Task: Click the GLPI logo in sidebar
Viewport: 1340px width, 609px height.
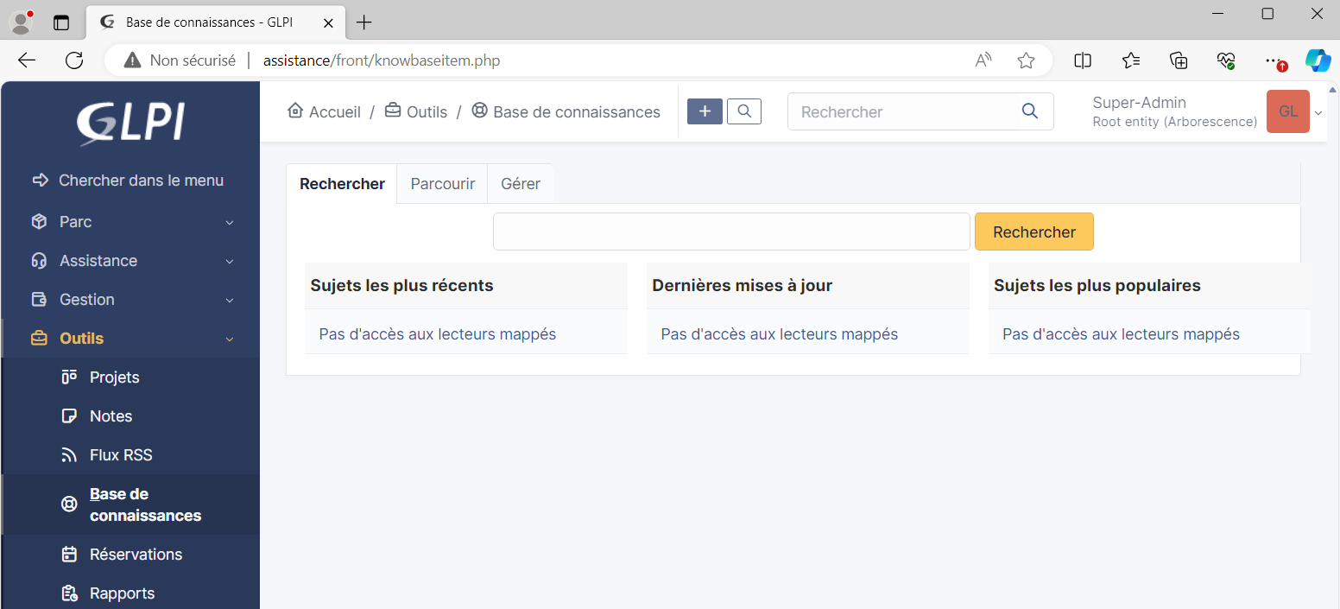Action: [130, 123]
